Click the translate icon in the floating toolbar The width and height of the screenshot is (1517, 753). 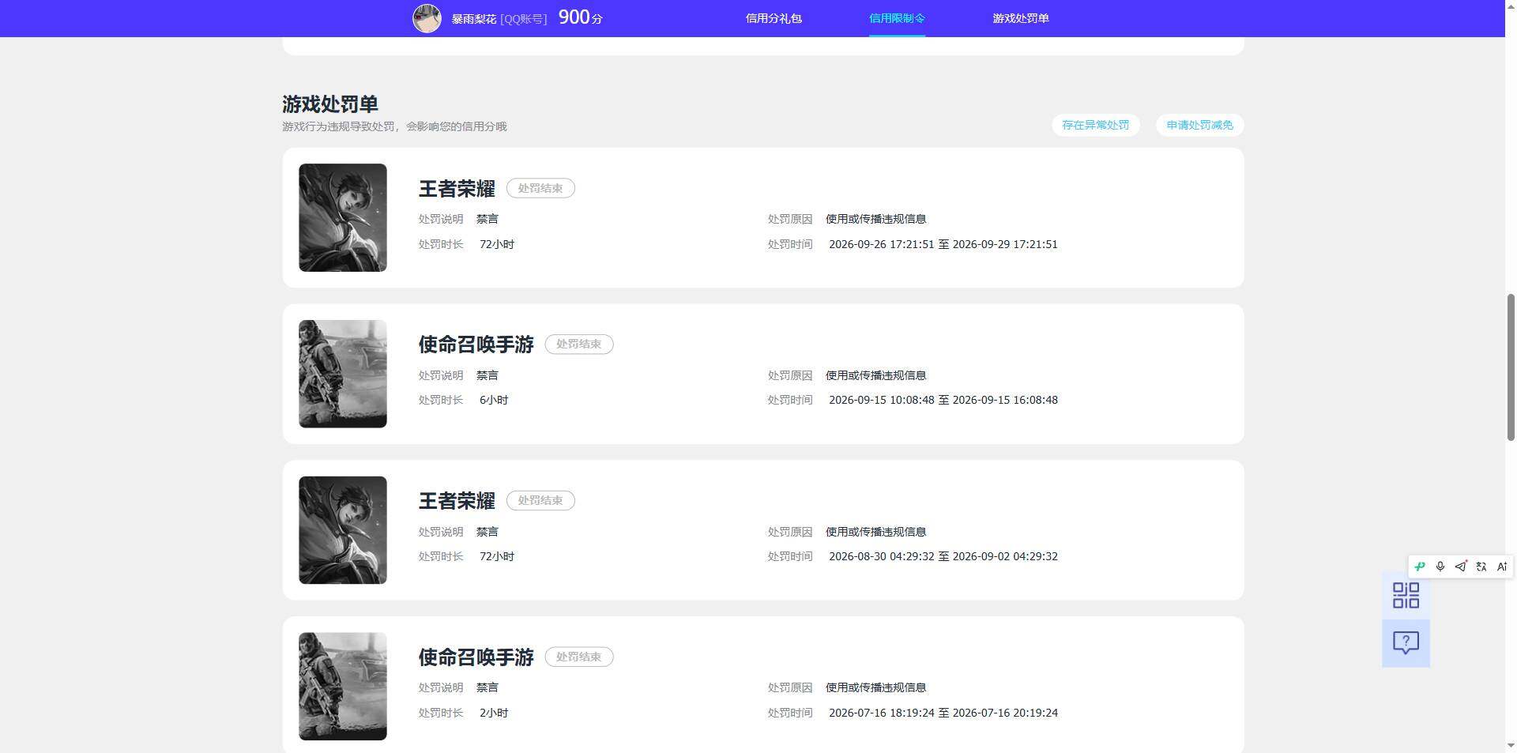tap(1481, 567)
